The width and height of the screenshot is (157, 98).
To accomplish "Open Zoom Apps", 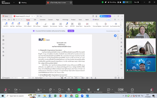I will tap(108, 90).
